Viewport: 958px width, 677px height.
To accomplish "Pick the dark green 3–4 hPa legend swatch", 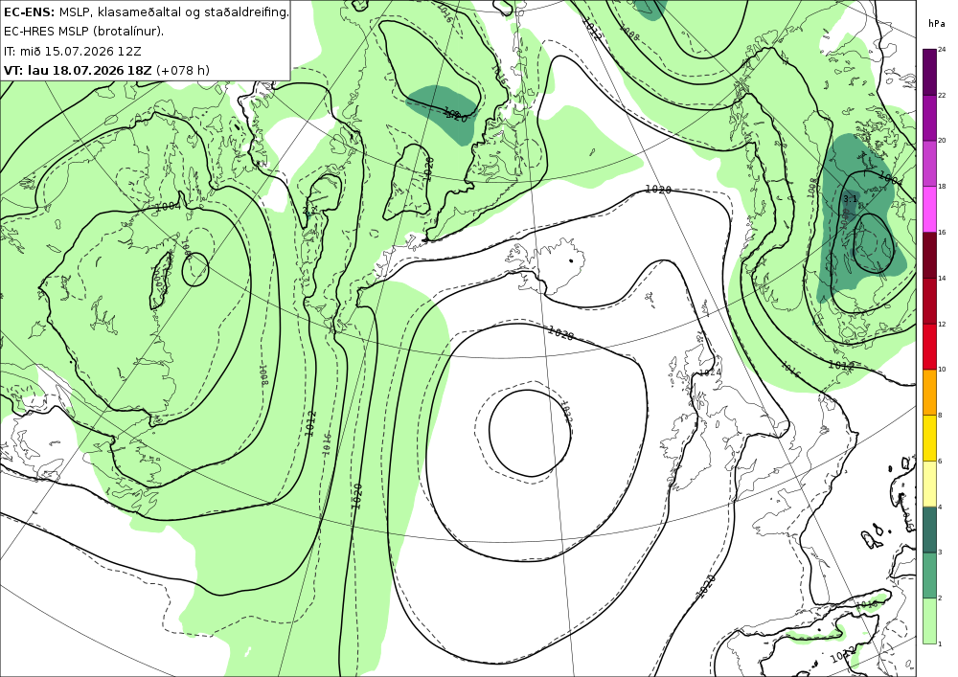I will coord(929,530).
